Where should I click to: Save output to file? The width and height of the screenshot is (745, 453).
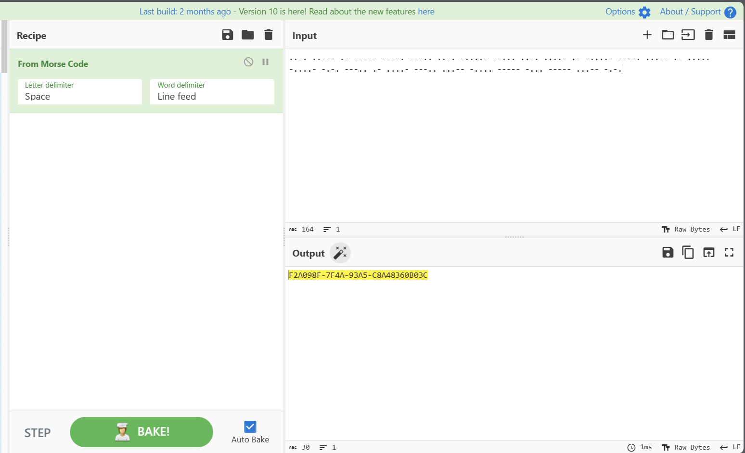668,252
